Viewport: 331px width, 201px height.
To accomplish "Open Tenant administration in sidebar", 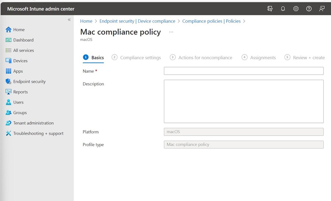I will click(x=33, y=123).
